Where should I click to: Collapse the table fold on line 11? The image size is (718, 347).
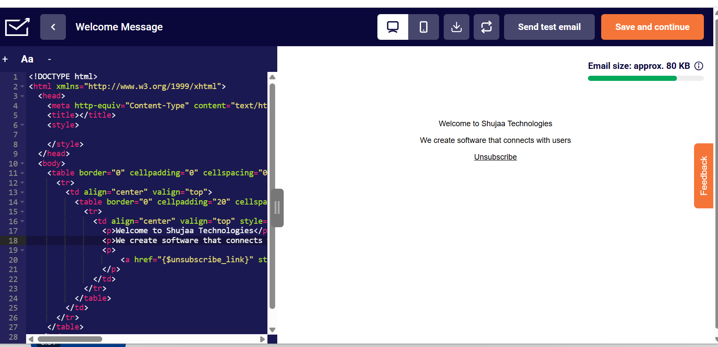[x=22, y=173]
